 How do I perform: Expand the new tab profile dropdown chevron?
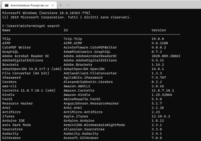(x=68, y=5)
